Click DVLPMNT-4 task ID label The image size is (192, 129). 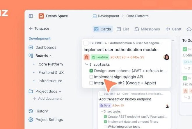coord(98,43)
